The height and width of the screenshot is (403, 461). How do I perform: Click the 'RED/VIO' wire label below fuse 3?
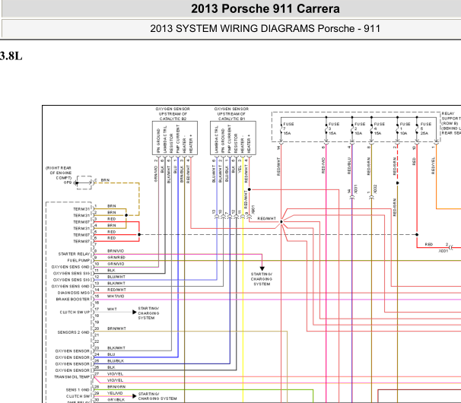tap(323, 166)
